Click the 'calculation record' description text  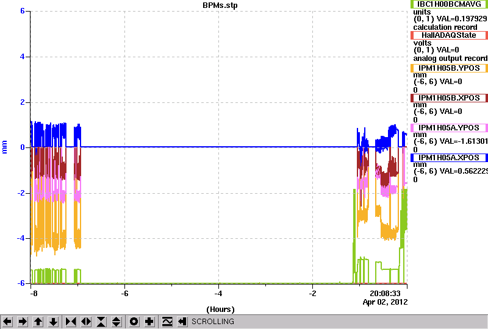tap(445, 27)
